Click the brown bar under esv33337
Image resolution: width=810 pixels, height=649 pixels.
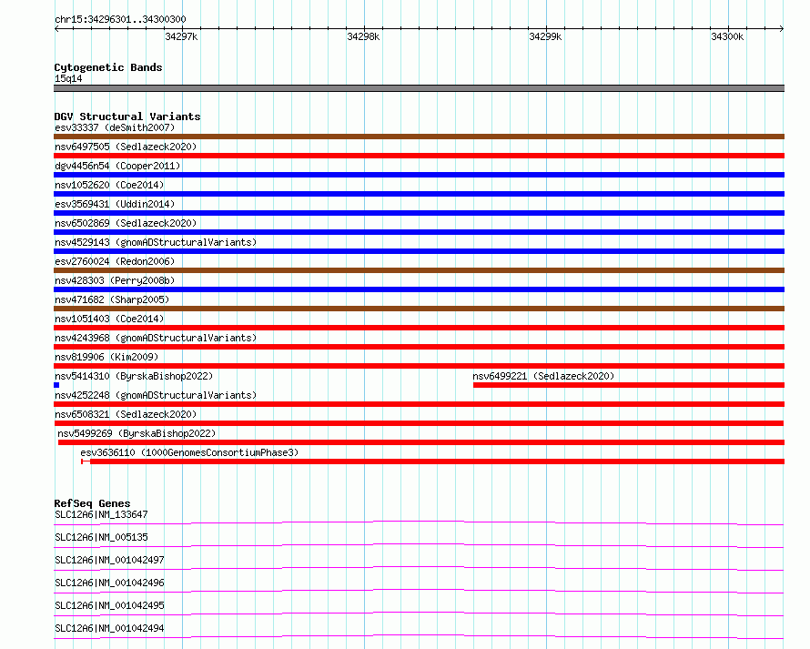(419, 137)
